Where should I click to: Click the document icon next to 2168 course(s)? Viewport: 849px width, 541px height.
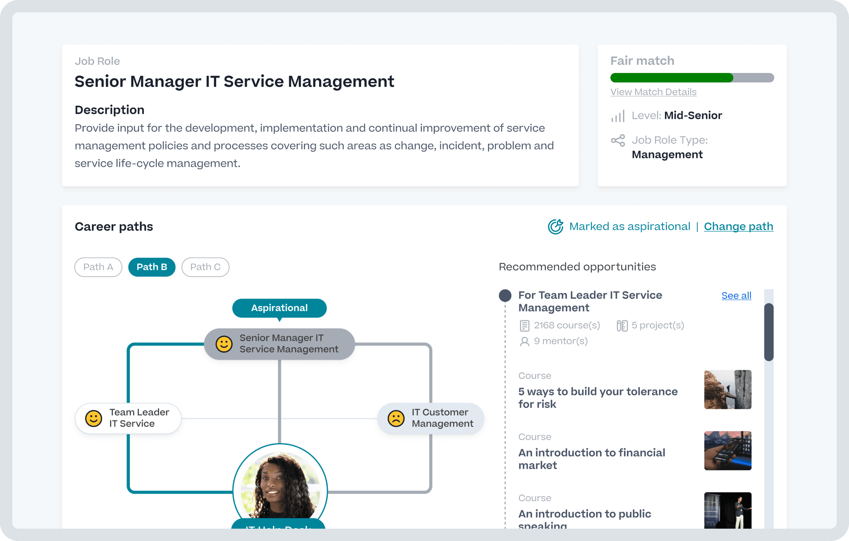tap(525, 325)
